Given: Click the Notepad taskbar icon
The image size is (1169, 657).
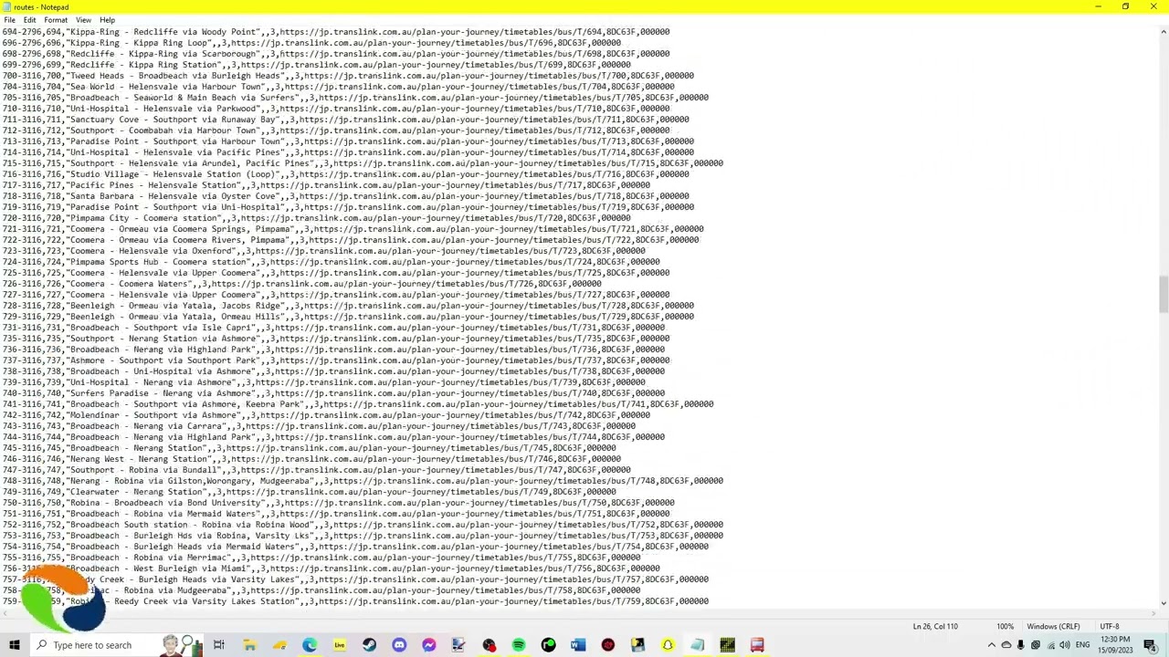Looking at the screenshot, I should pos(698,645).
